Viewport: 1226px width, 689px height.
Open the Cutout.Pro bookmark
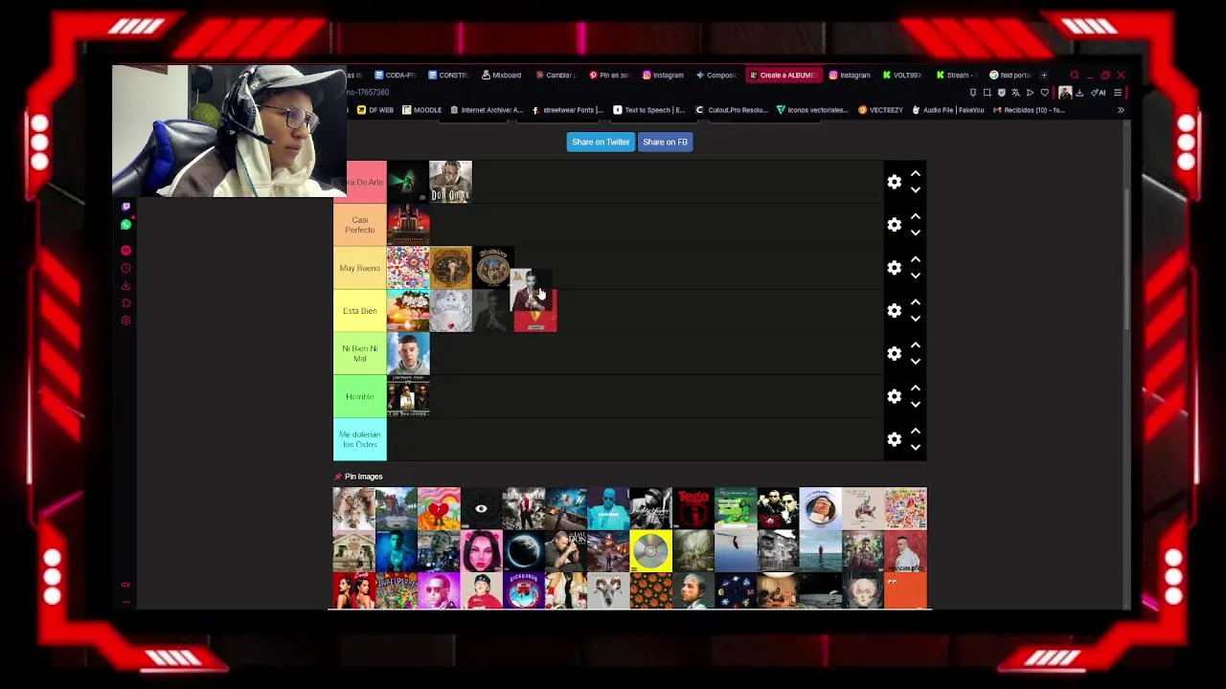click(732, 110)
